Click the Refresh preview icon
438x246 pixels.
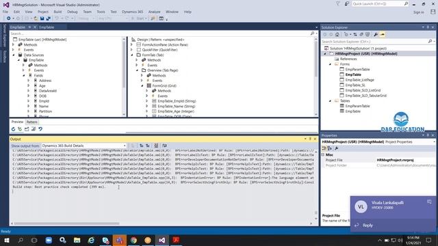coord(13,129)
